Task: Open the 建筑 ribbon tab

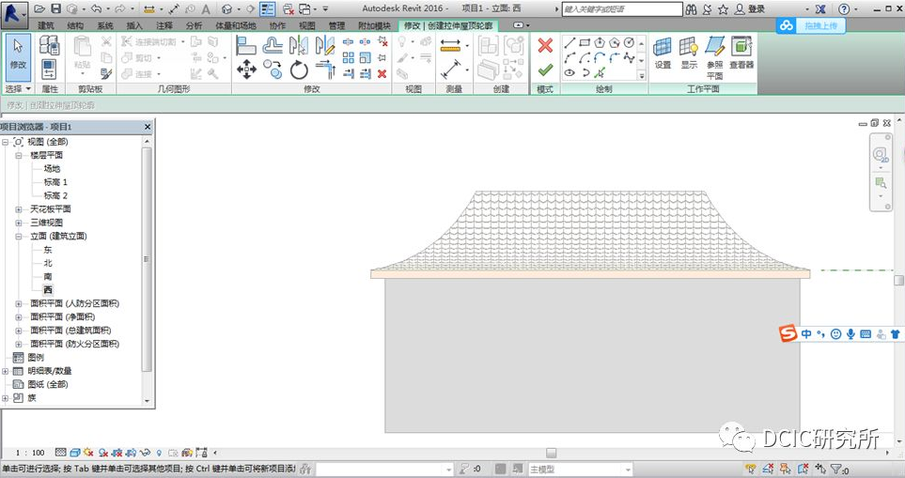Action: pyautogui.click(x=45, y=25)
